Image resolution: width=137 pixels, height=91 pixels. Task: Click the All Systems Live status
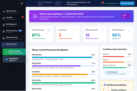tap(112, 3)
